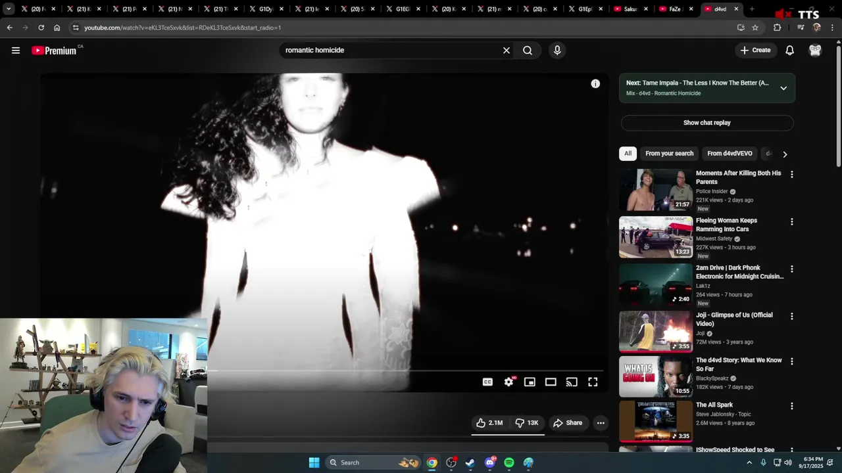
Task: Open Windows Start menu
Action: click(x=314, y=462)
